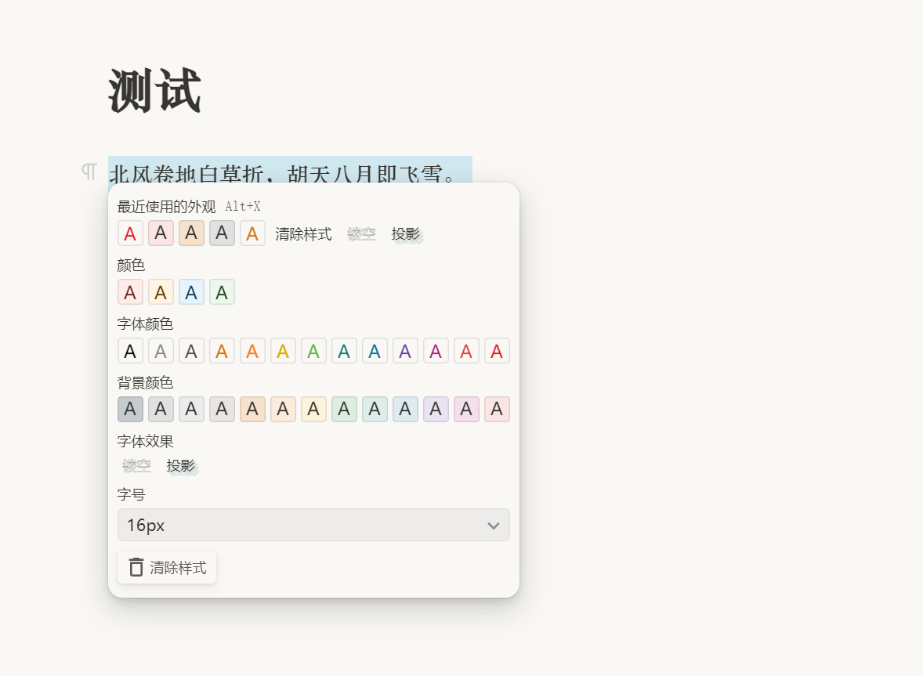
Task: Select the pale yellow background color swatch
Action: 313,409
